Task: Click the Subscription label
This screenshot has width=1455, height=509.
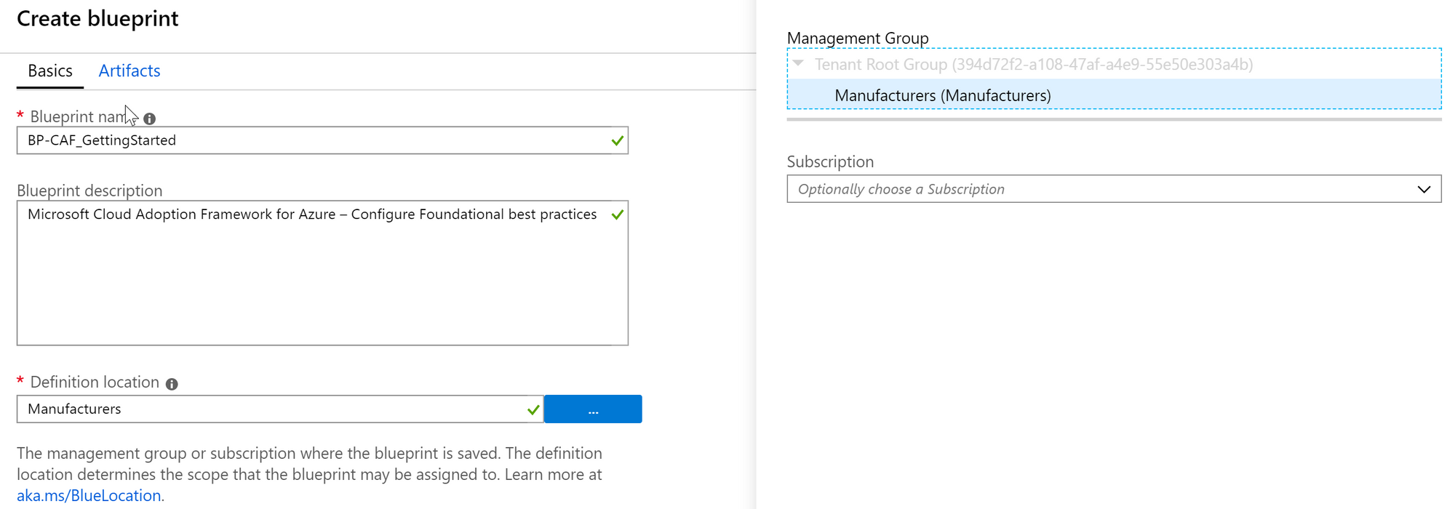Action: pyautogui.click(x=830, y=161)
